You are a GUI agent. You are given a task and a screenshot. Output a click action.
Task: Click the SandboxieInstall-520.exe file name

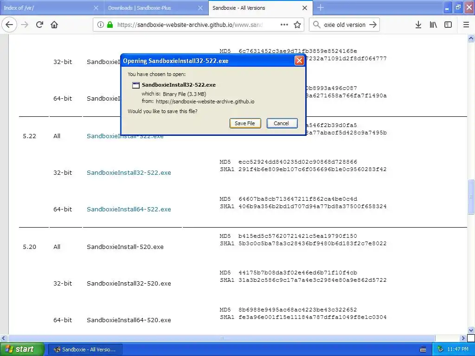coord(125,247)
